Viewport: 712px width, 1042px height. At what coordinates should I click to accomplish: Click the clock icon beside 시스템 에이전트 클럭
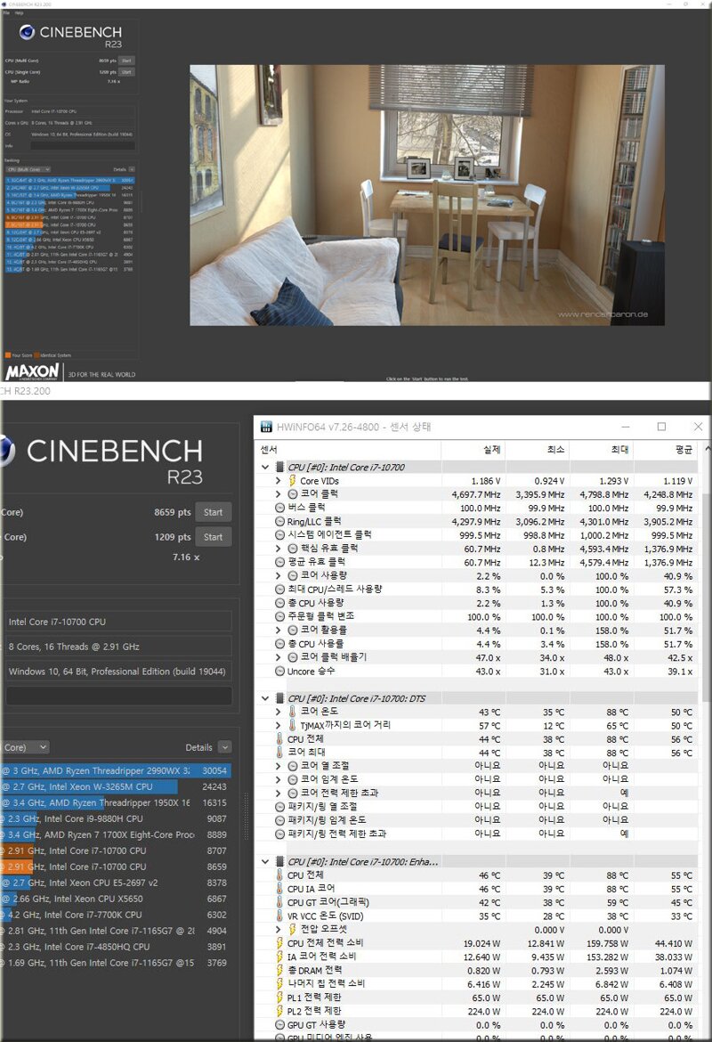coord(279,535)
